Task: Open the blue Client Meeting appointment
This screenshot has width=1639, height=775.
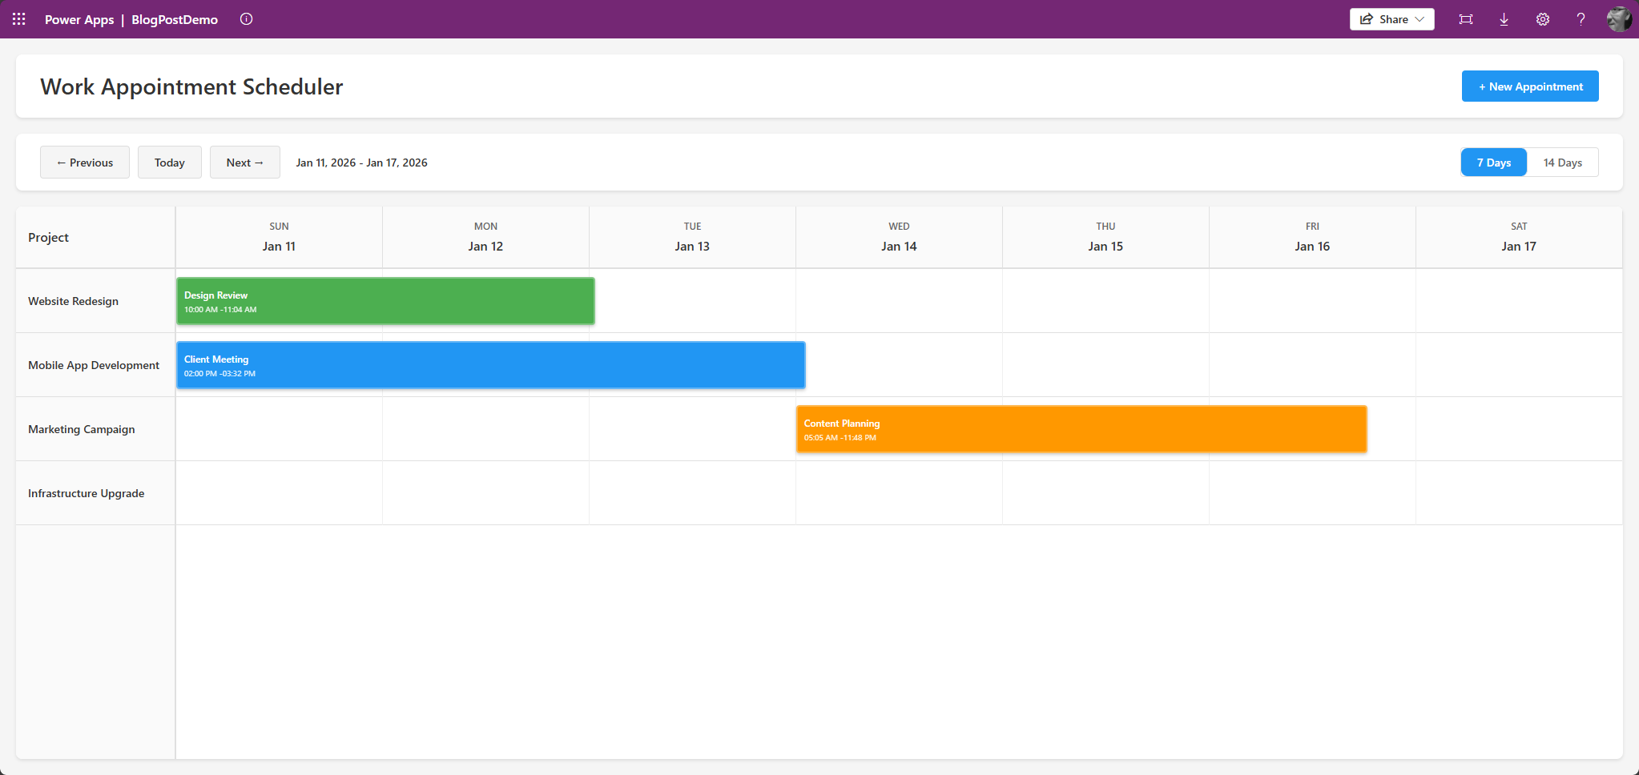Action: point(490,366)
